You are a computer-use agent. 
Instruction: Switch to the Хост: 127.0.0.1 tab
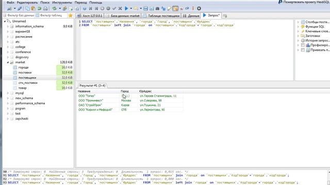(x=90, y=16)
